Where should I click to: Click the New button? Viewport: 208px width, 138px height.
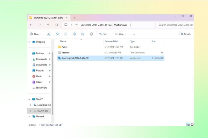click(35, 34)
